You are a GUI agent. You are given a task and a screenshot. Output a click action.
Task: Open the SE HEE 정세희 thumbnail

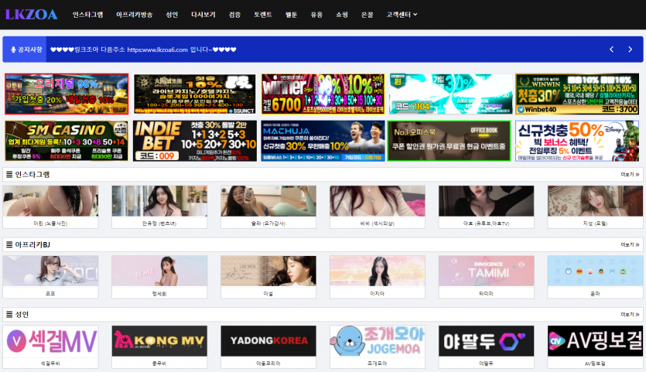[159, 271]
